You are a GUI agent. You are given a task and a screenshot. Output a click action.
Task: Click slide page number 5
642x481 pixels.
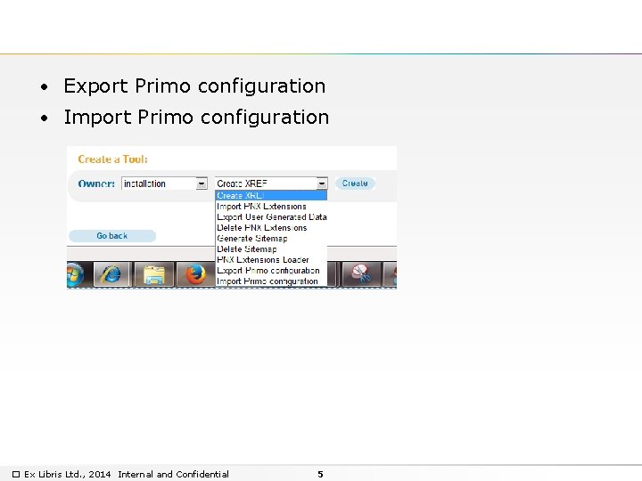320,475
